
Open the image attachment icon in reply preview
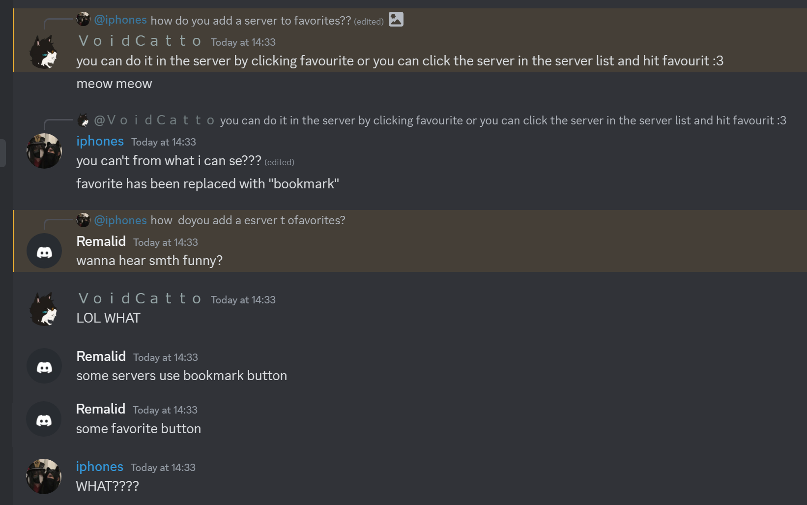point(396,19)
